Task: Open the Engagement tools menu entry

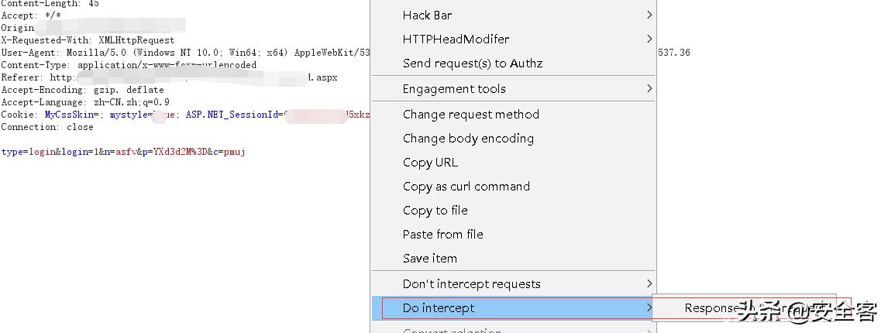Action: [x=453, y=89]
